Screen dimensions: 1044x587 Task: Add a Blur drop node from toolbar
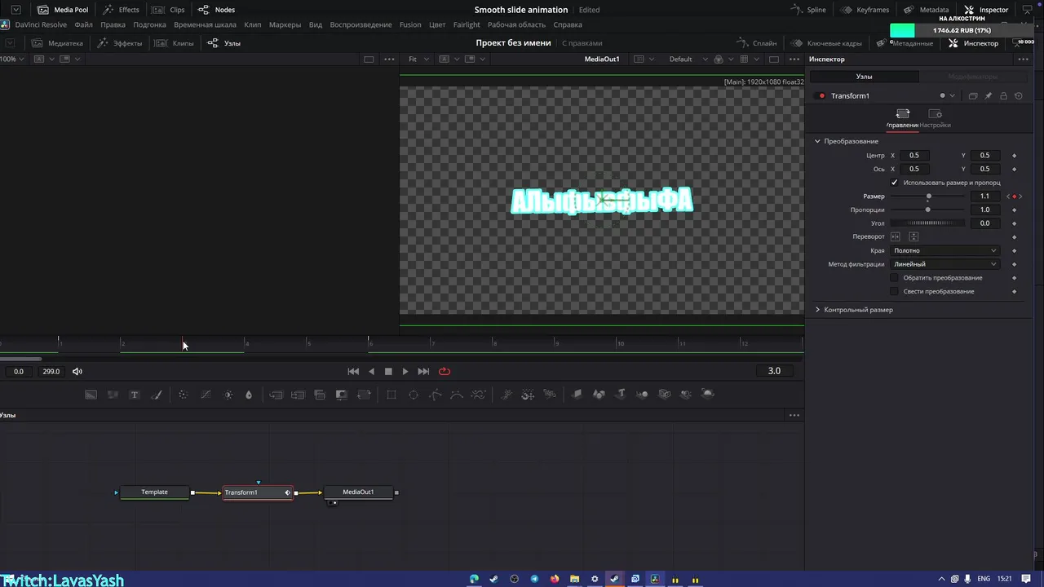[x=249, y=395]
